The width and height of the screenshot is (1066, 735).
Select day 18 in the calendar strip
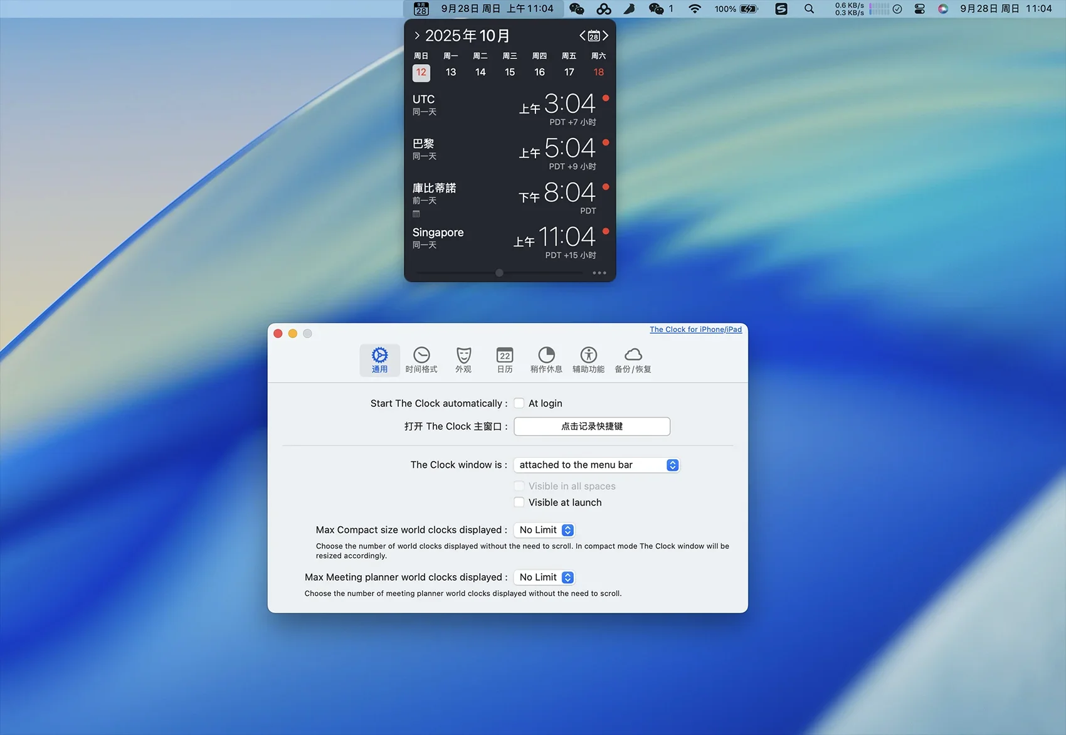[599, 72]
